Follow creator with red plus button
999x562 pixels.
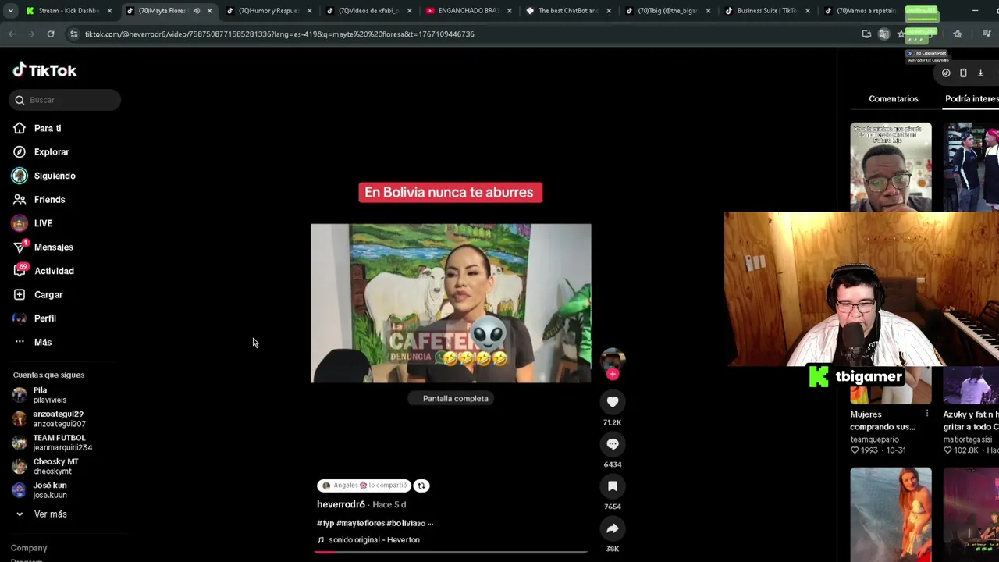point(613,375)
